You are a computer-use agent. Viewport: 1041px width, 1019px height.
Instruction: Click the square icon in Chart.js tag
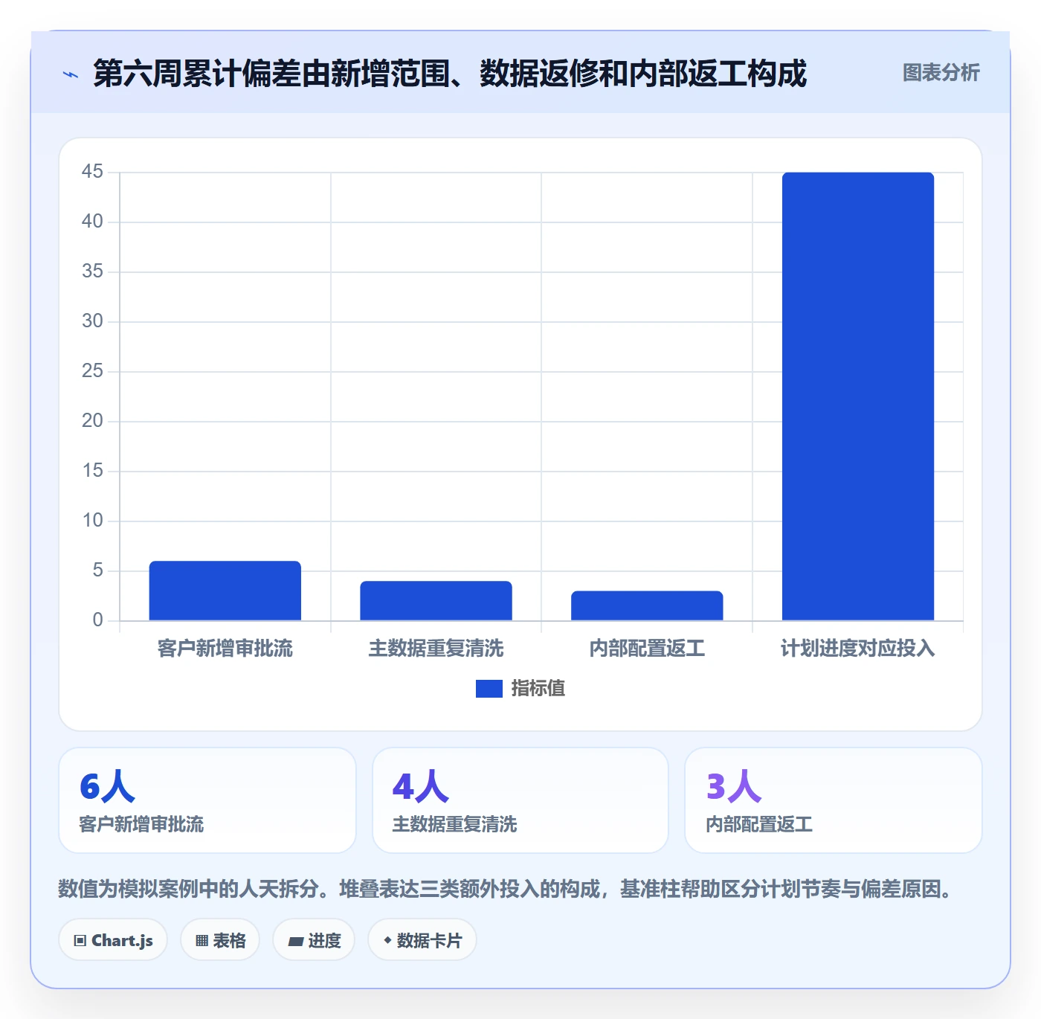80,941
